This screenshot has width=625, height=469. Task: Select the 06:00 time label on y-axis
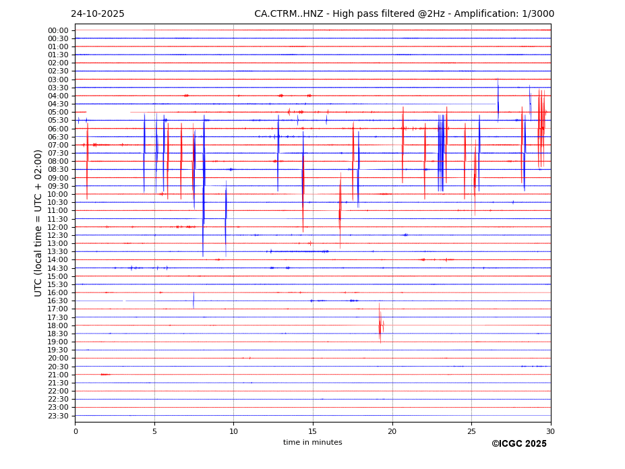tap(57, 129)
